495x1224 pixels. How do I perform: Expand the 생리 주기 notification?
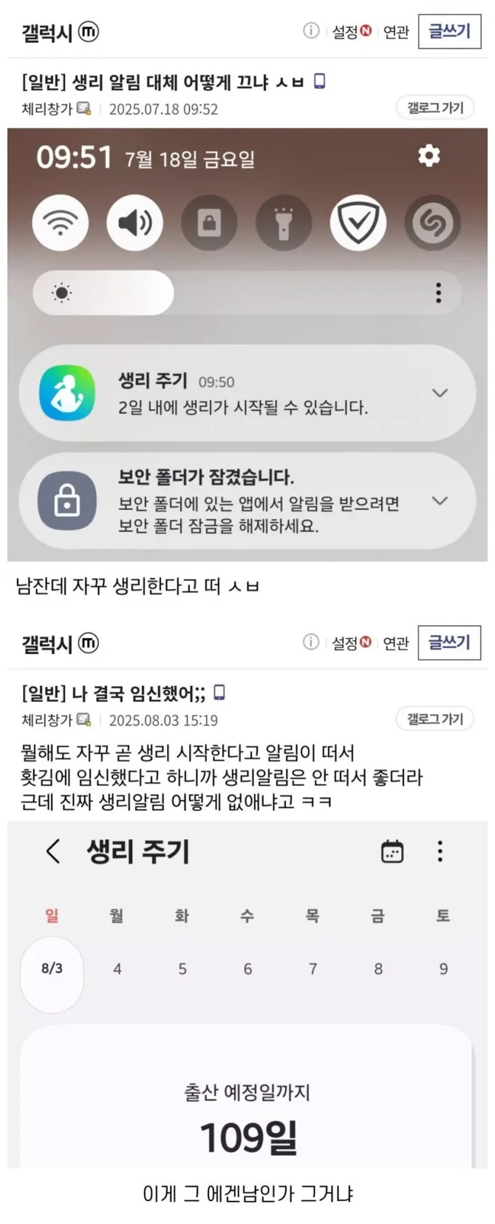[x=440, y=393]
